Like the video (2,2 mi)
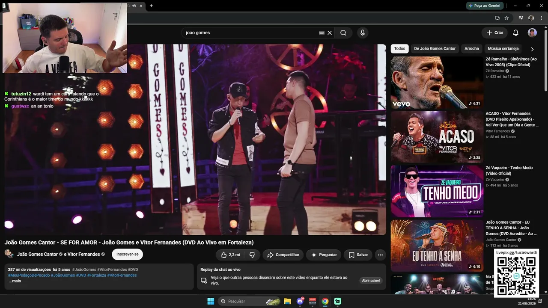The image size is (548, 308). 230,255
